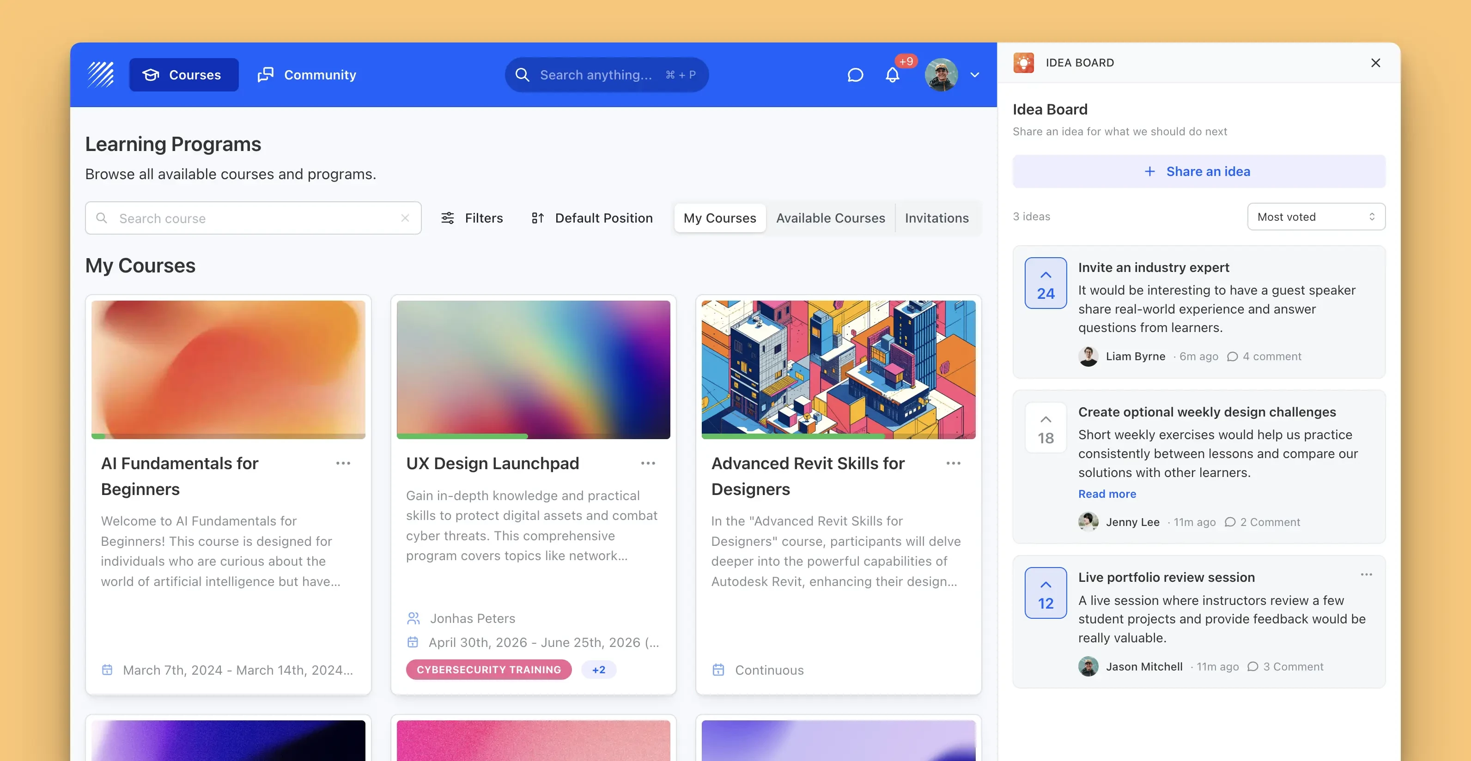This screenshot has width=1471, height=761.
Task: Open the Default Position sort menu
Action: (592, 218)
